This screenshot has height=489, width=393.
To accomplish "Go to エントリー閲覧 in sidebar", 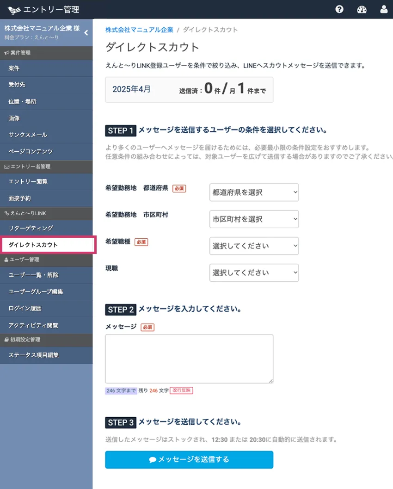I will [28, 181].
